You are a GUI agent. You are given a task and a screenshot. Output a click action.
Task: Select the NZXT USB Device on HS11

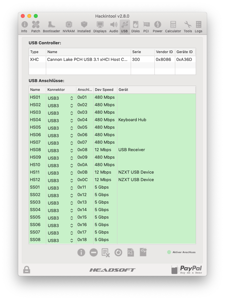coord(136,172)
